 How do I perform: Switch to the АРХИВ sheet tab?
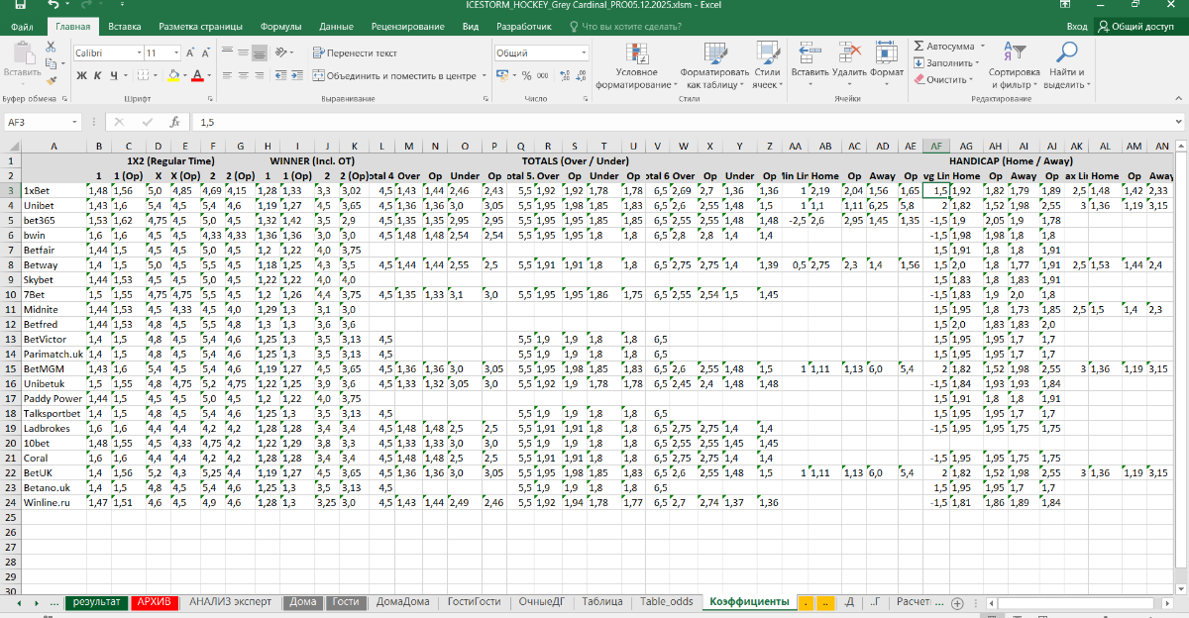point(154,601)
